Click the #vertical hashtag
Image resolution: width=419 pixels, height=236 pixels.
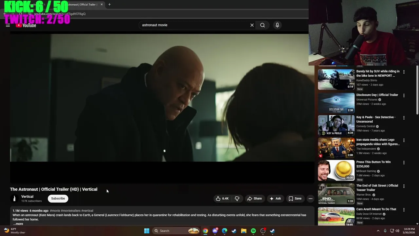click(87, 211)
